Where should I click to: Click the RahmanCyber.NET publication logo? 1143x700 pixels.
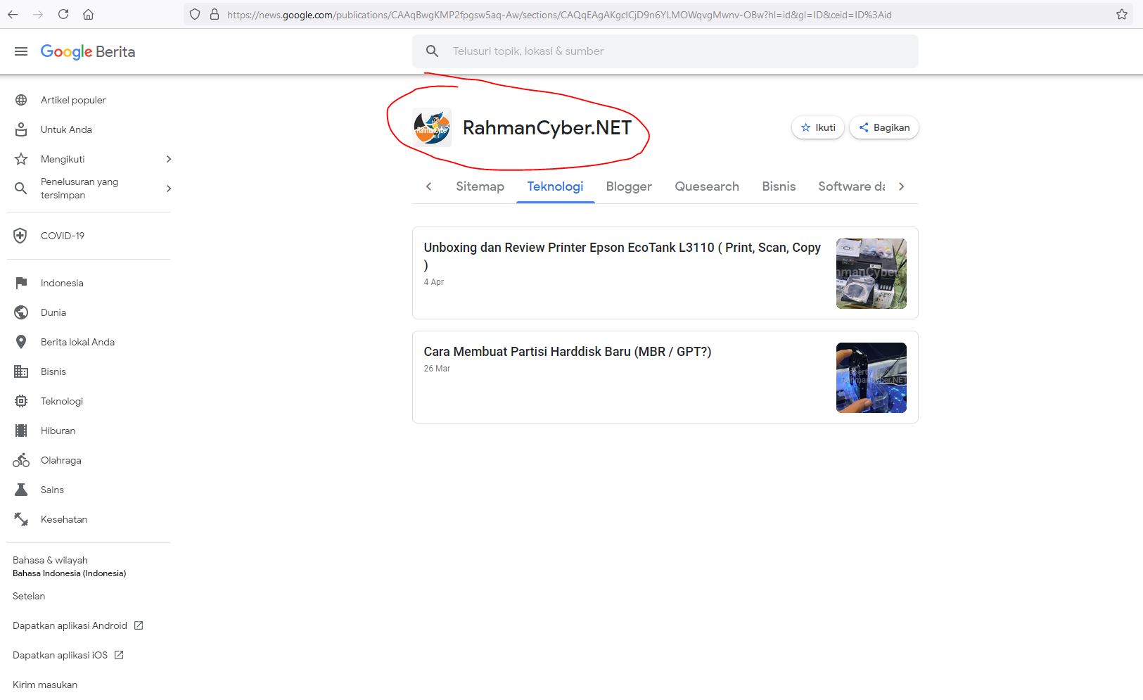tap(431, 127)
